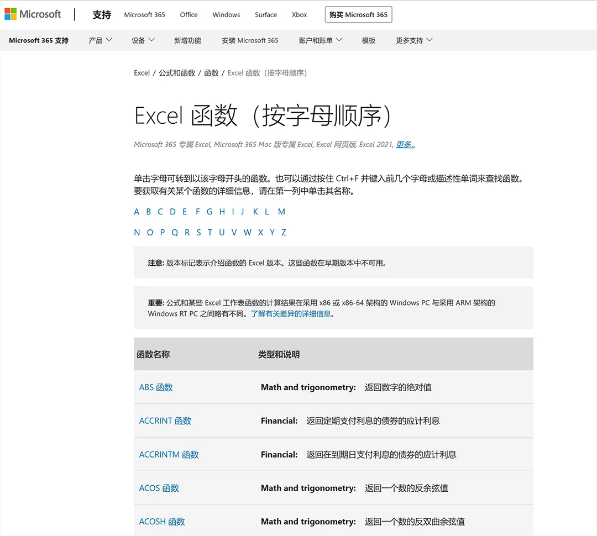Open the ABS 函数 link
Screen dimensions: 597x536
156,387
